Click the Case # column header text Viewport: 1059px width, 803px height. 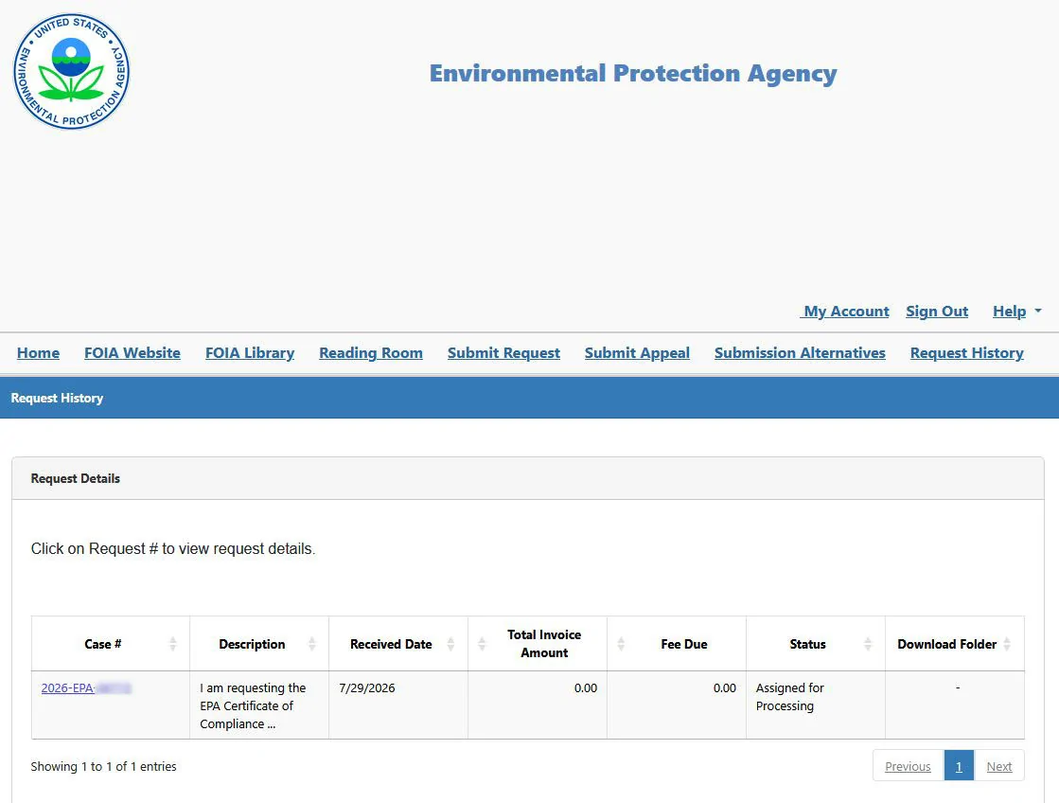coord(102,644)
